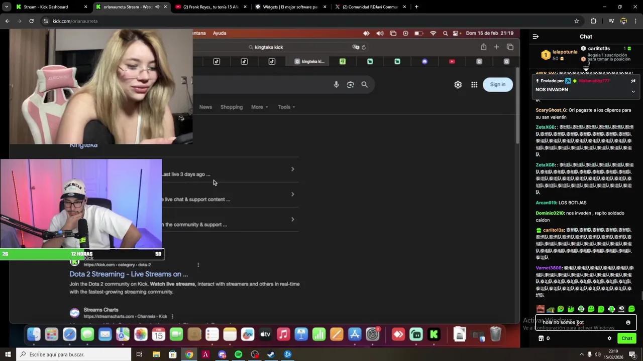Select the Shopping search filter

click(232, 107)
